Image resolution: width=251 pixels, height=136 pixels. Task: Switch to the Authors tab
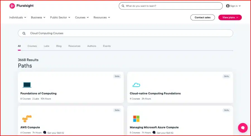(x=91, y=46)
